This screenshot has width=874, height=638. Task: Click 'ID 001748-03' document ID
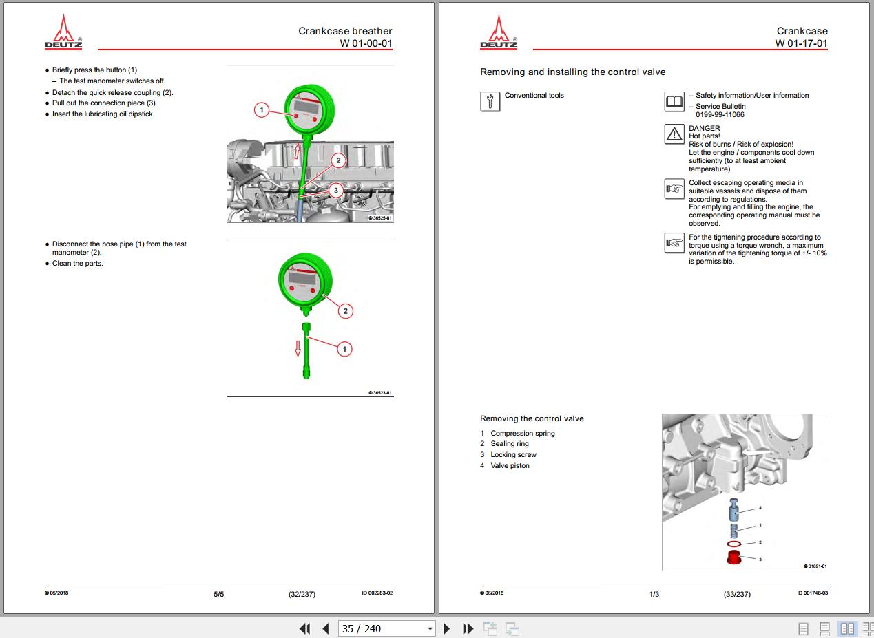(x=813, y=593)
